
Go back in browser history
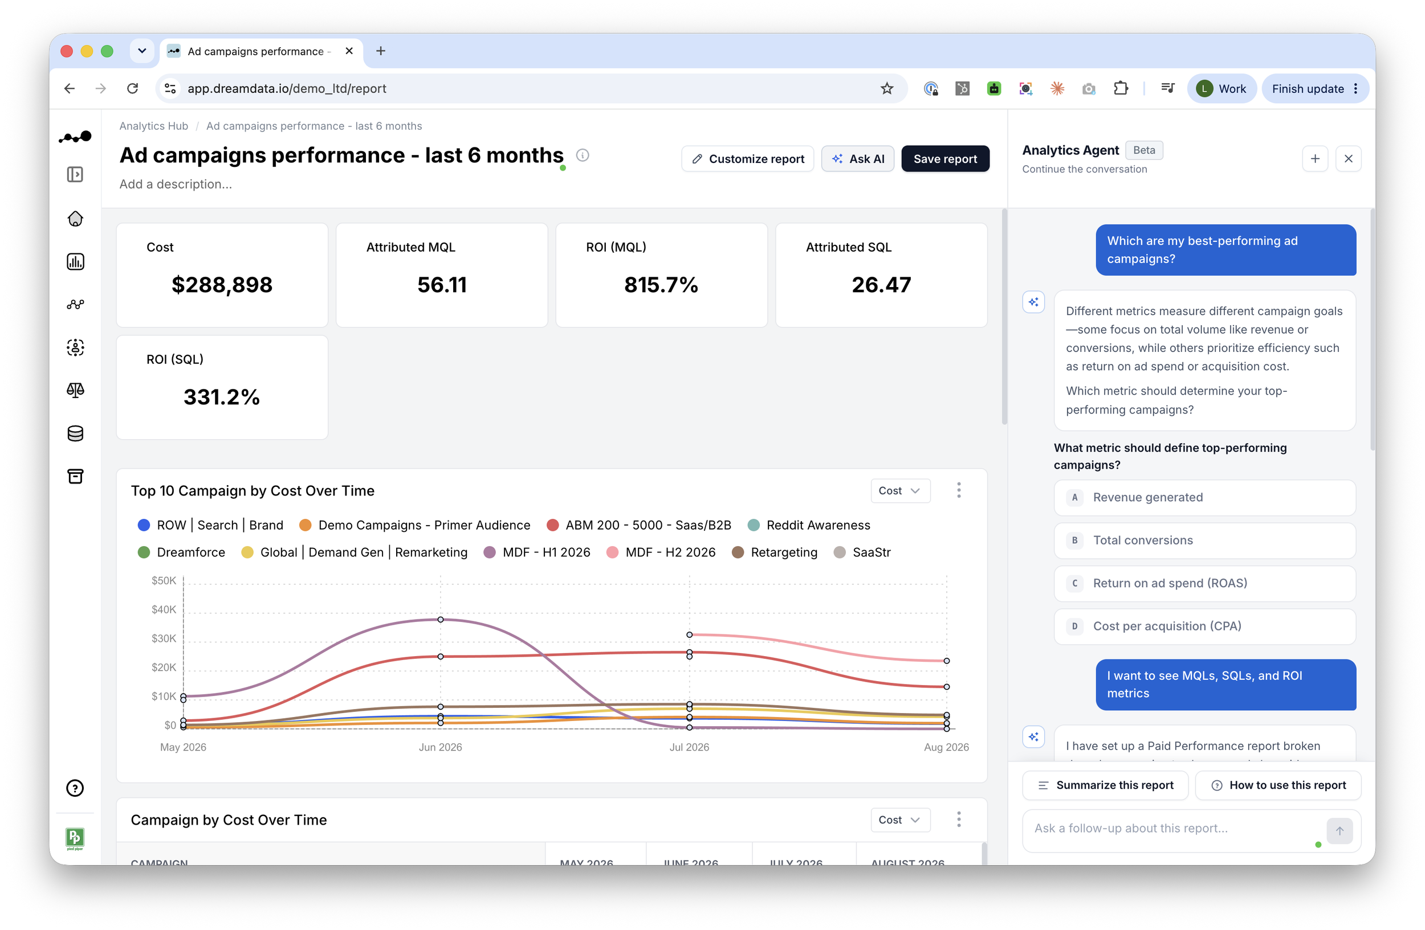click(x=70, y=88)
